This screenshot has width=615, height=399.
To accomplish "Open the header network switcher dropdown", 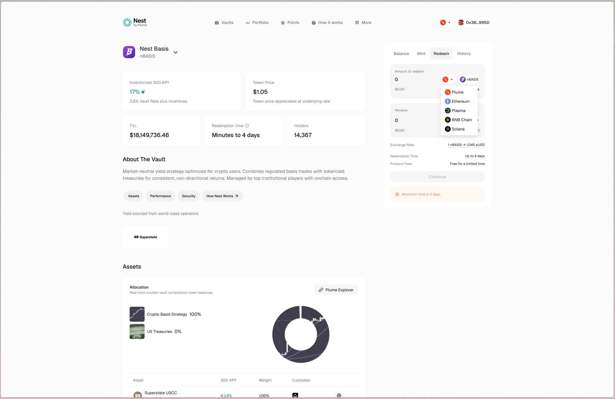I will tap(445, 22).
